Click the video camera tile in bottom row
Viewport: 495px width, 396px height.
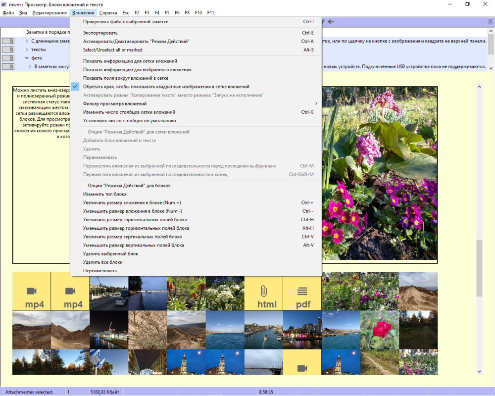(302, 368)
